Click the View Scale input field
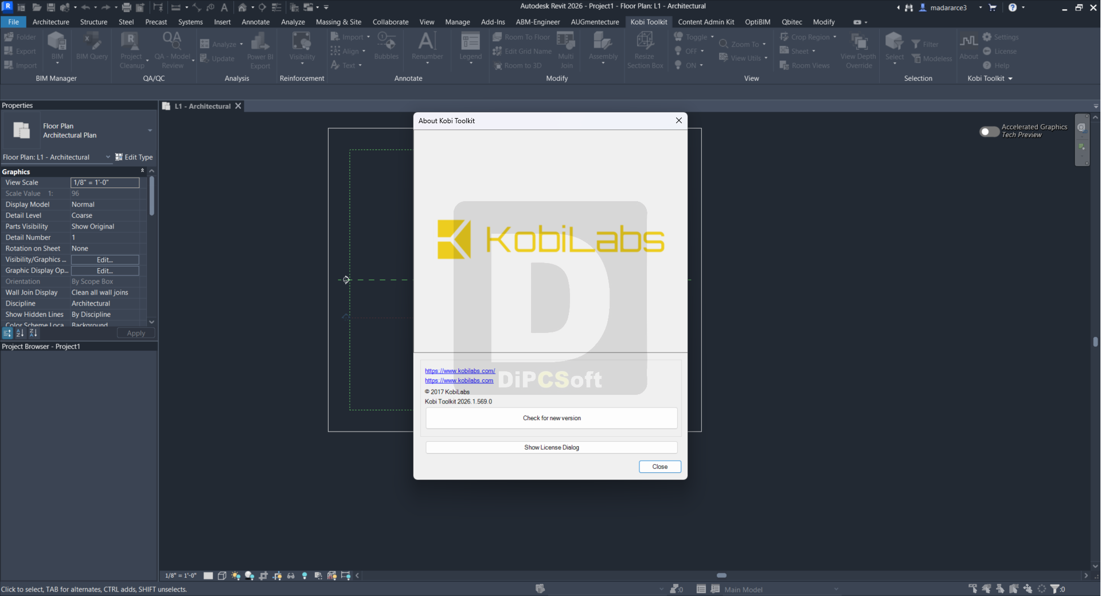Screen dimensions: 1101x596 105,182
